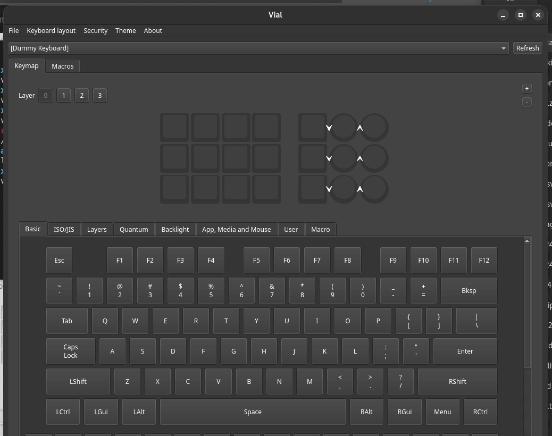The image size is (552, 436).
Task: Open the Keyboard layout menu
Action: click(51, 31)
